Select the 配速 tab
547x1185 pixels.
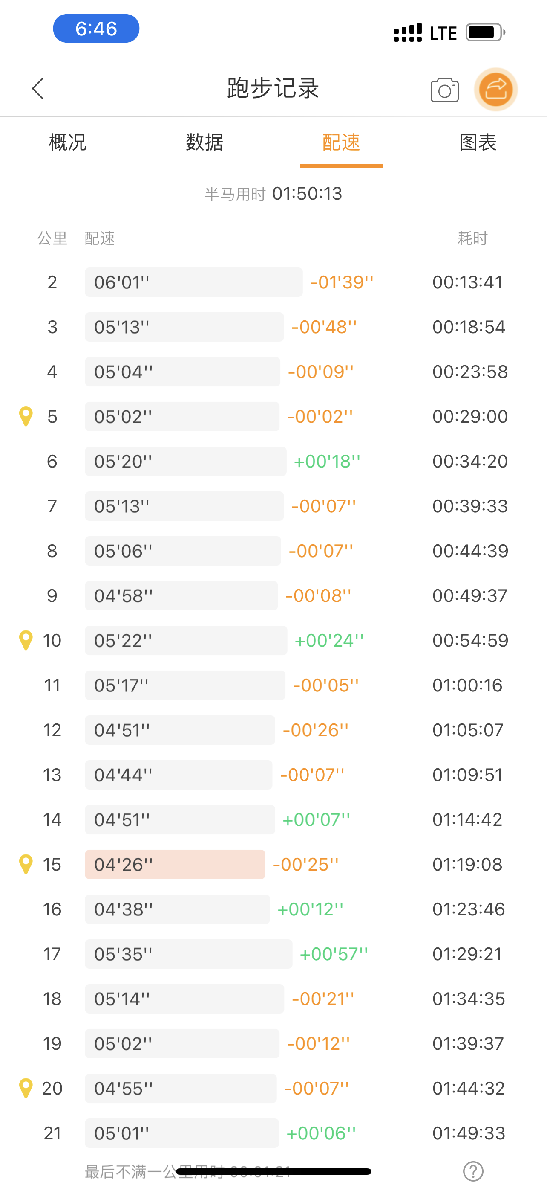tap(341, 142)
